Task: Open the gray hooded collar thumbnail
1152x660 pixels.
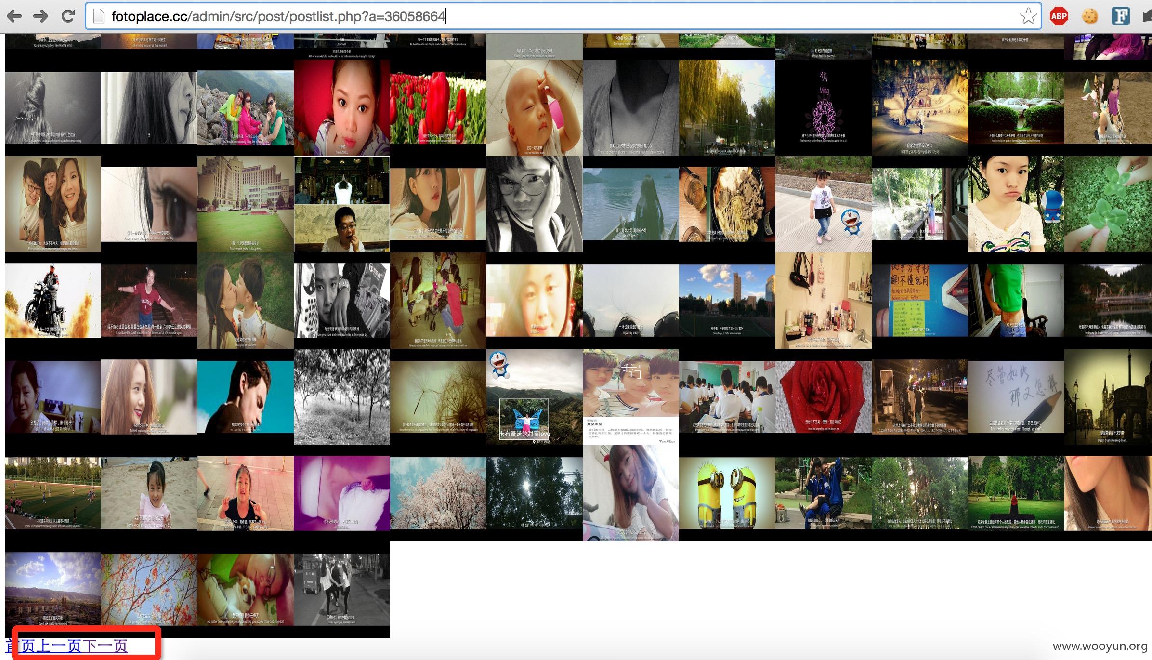Action: pos(631,108)
